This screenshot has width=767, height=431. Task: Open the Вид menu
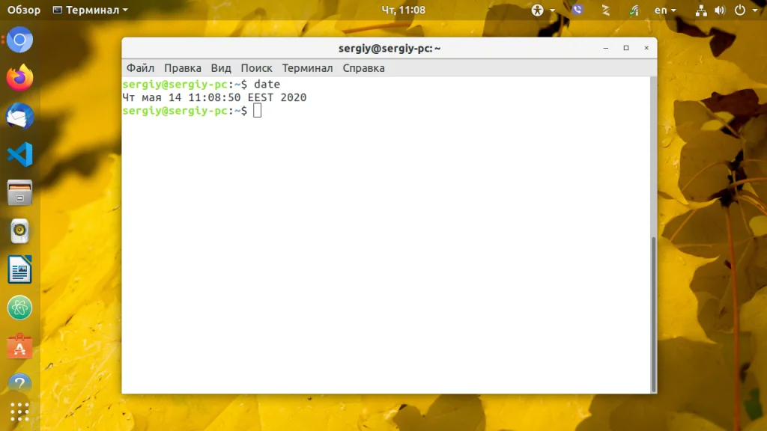pyautogui.click(x=221, y=68)
